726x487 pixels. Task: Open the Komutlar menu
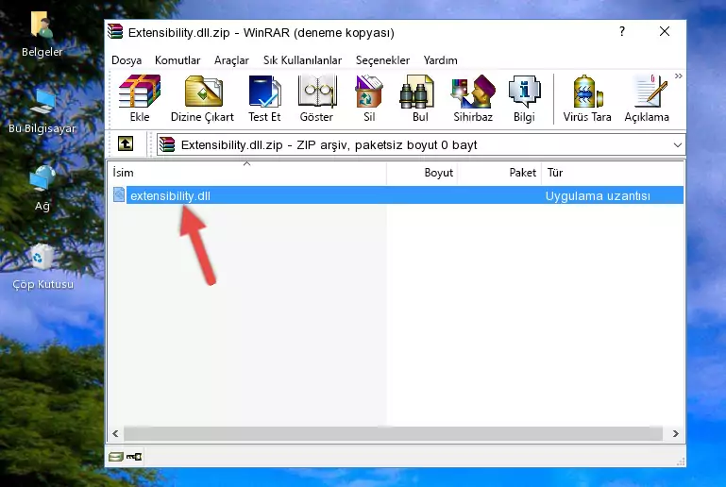(177, 60)
